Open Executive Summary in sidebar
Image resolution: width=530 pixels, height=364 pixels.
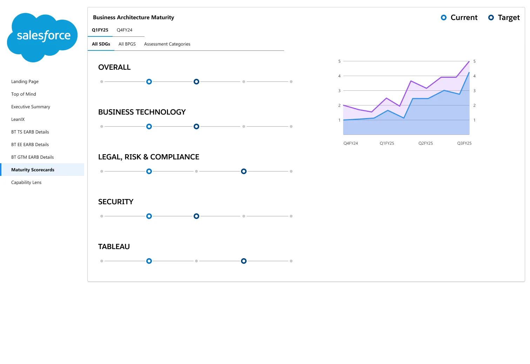click(31, 107)
